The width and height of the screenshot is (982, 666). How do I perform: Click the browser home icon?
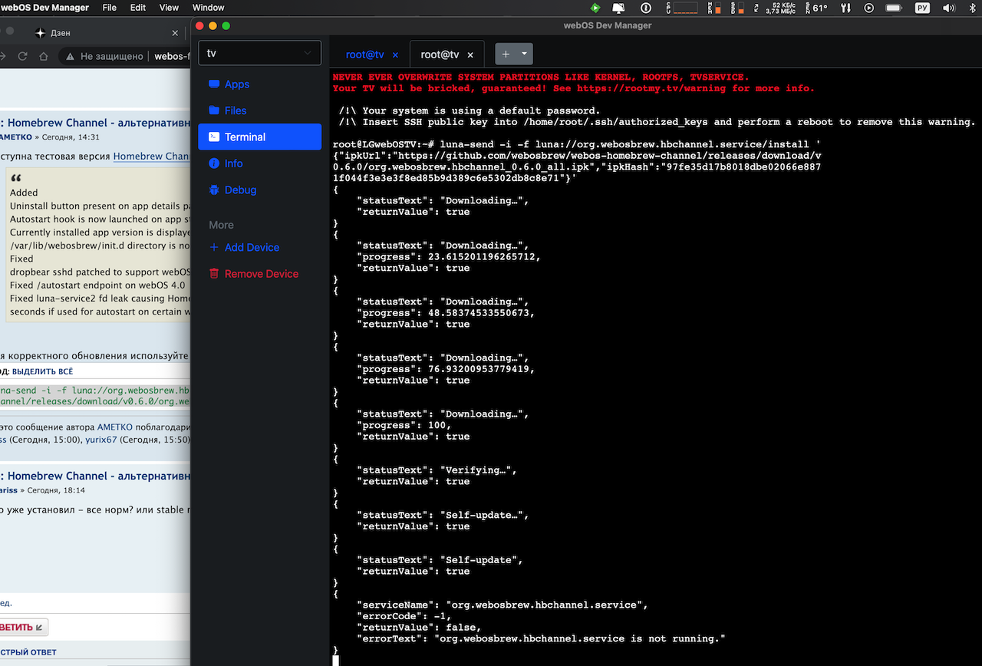(44, 56)
